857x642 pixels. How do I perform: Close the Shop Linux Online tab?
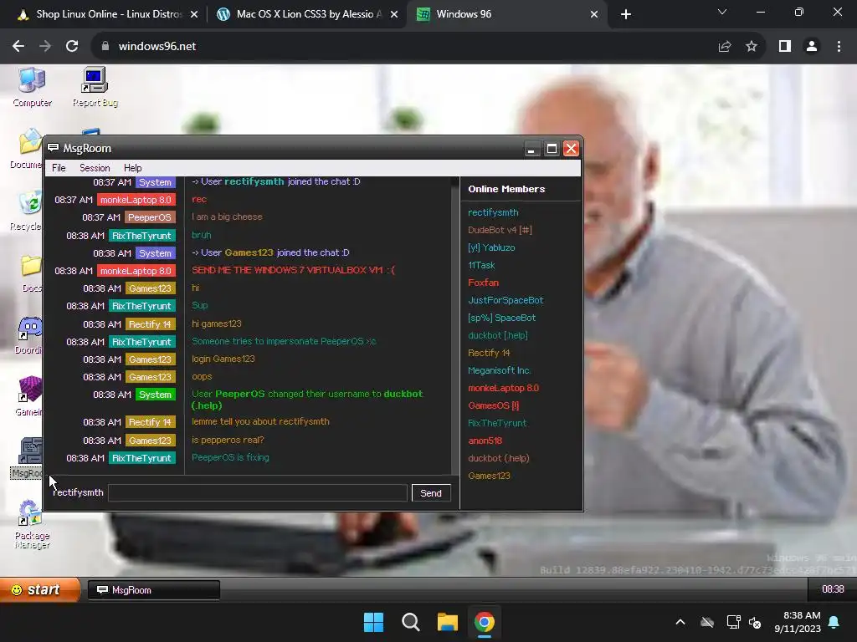click(194, 14)
